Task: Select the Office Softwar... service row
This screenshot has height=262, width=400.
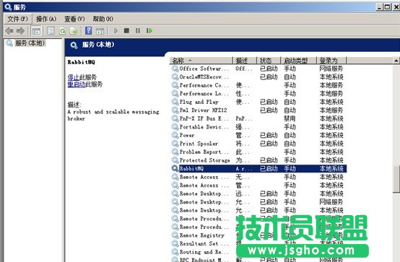Action: pyautogui.click(x=258, y=69)
